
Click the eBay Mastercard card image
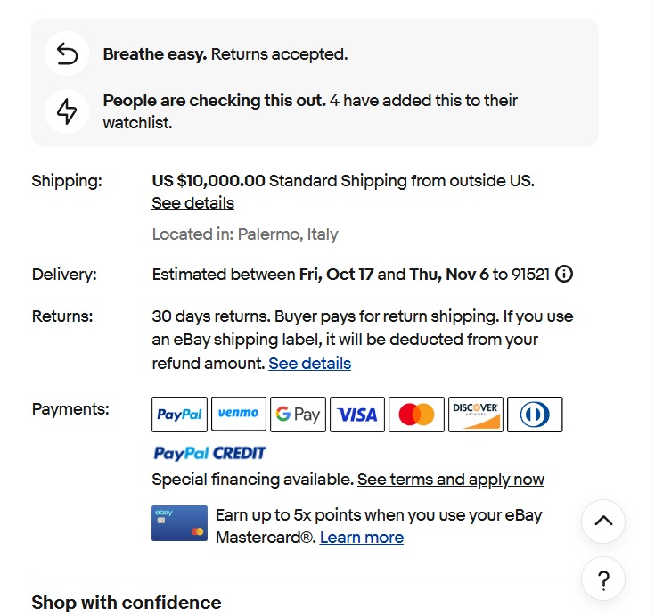coord(179,524)
